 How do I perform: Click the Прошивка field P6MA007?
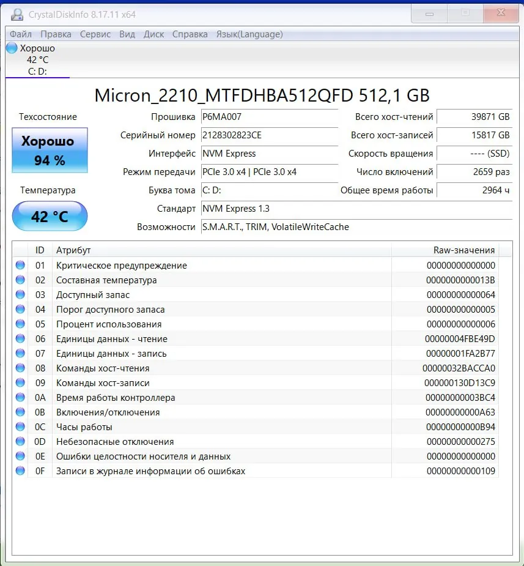[270, 117]
